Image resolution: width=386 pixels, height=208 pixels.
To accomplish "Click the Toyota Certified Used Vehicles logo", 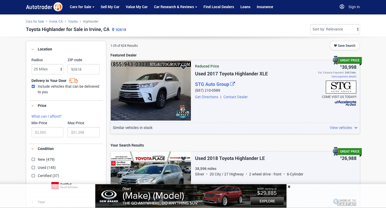I will (65, 186).
